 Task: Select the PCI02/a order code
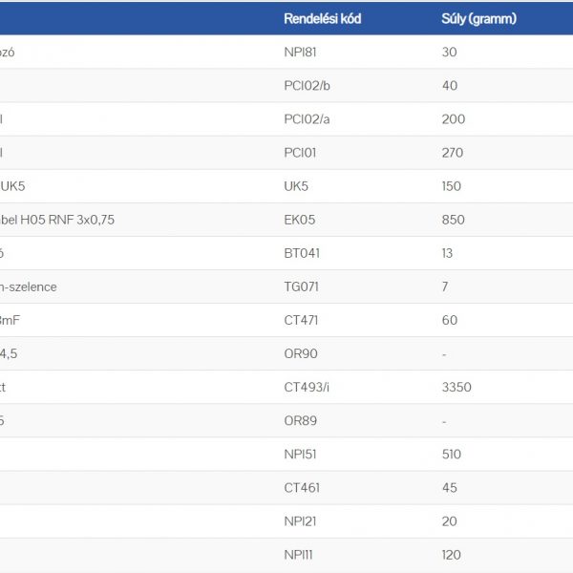(x=308, y=119)
